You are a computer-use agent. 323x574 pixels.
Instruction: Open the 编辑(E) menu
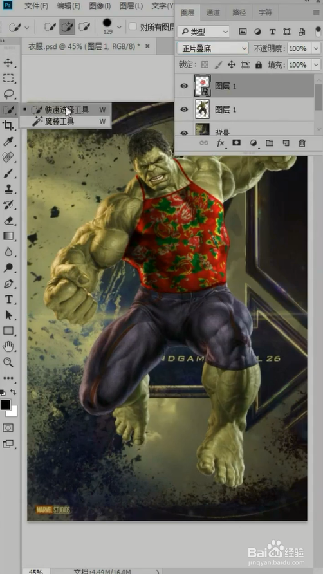[x=68, y=6]
